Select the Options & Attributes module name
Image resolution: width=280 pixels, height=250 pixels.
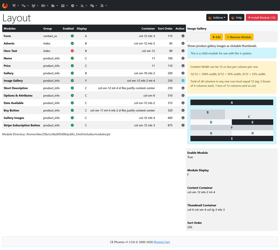coord(18,96)
